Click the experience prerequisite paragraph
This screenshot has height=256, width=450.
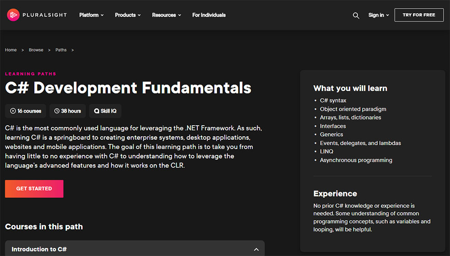(x=372, y=217)
